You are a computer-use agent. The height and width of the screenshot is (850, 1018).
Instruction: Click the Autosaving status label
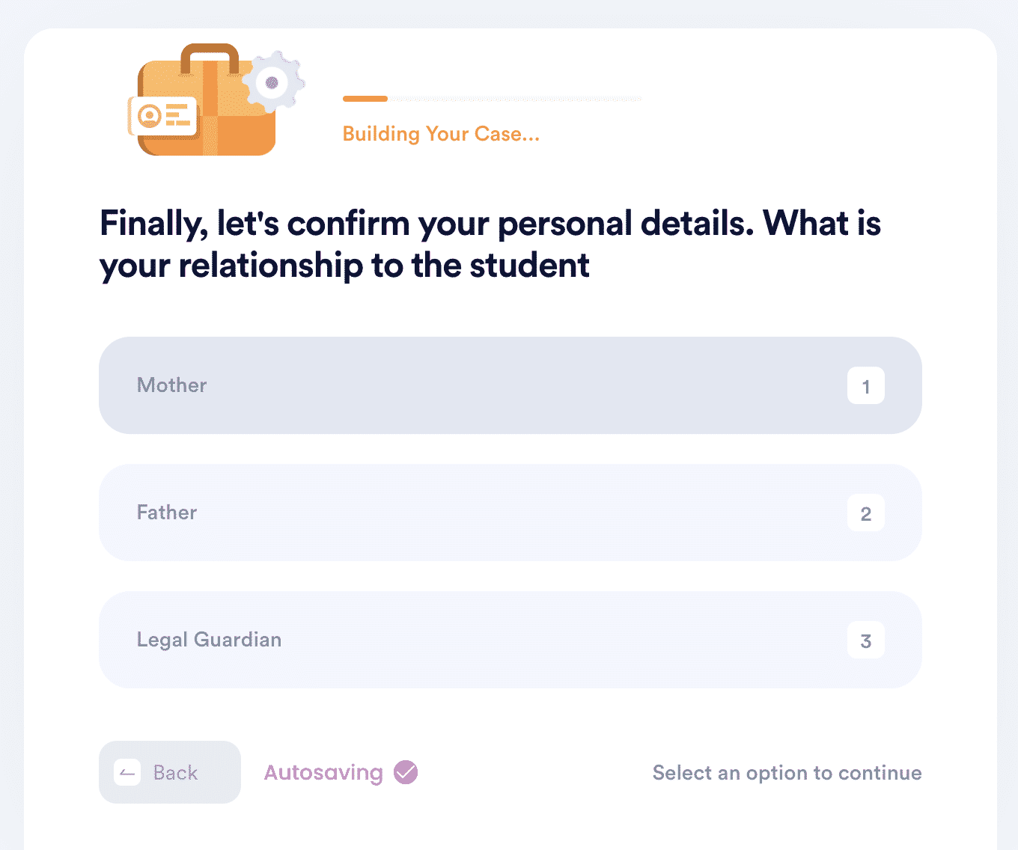pos(323,772)
